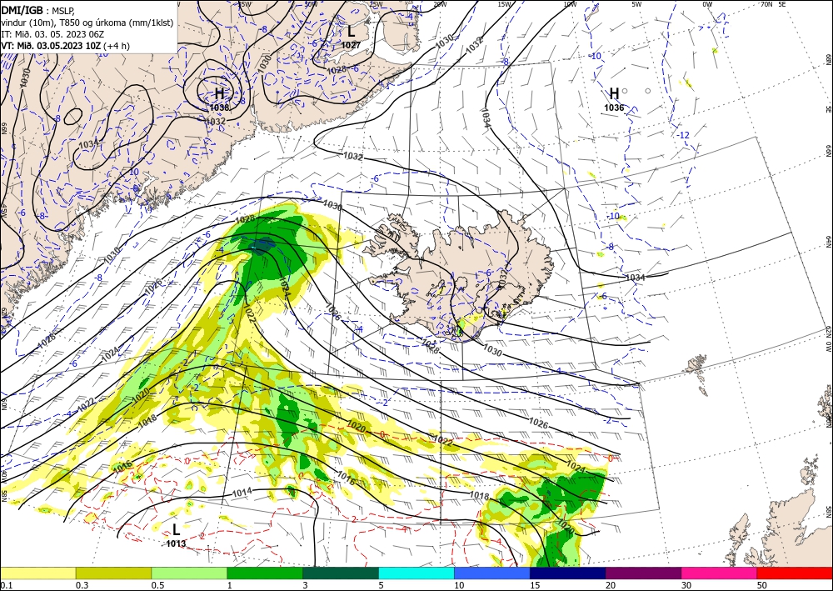Click the L marker labeled 1027
833x591 pixels.
pos(351,32)
